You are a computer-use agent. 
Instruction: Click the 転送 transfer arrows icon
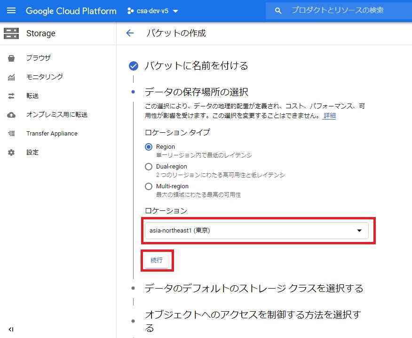coord(11,96)
